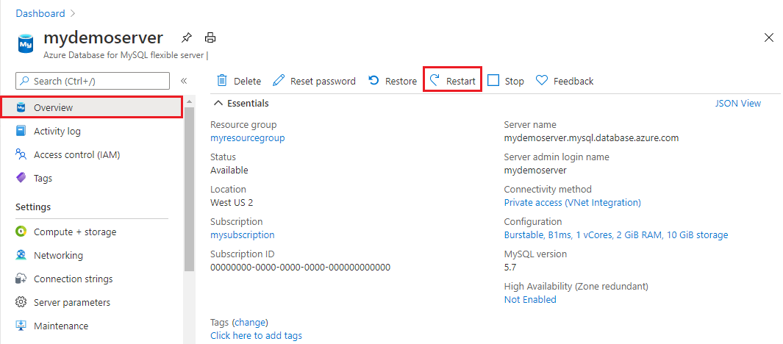Open Compute + storage settings
783x344 pixels.
(74, 232)
